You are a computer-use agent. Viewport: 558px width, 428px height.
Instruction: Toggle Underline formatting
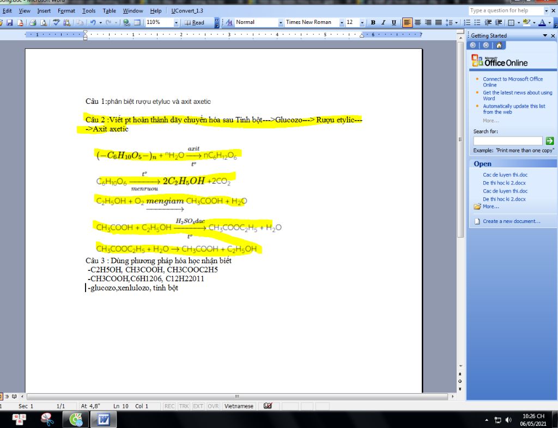point(393,22)
